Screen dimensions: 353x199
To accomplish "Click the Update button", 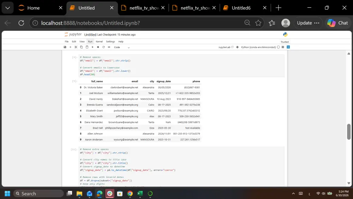I will [x=308, y=23].
